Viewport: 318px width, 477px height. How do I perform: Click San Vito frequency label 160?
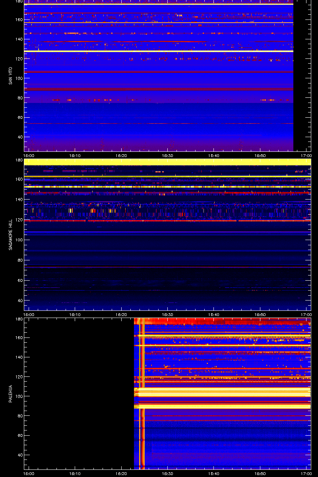pyautogui.click(x=19, y=19)
